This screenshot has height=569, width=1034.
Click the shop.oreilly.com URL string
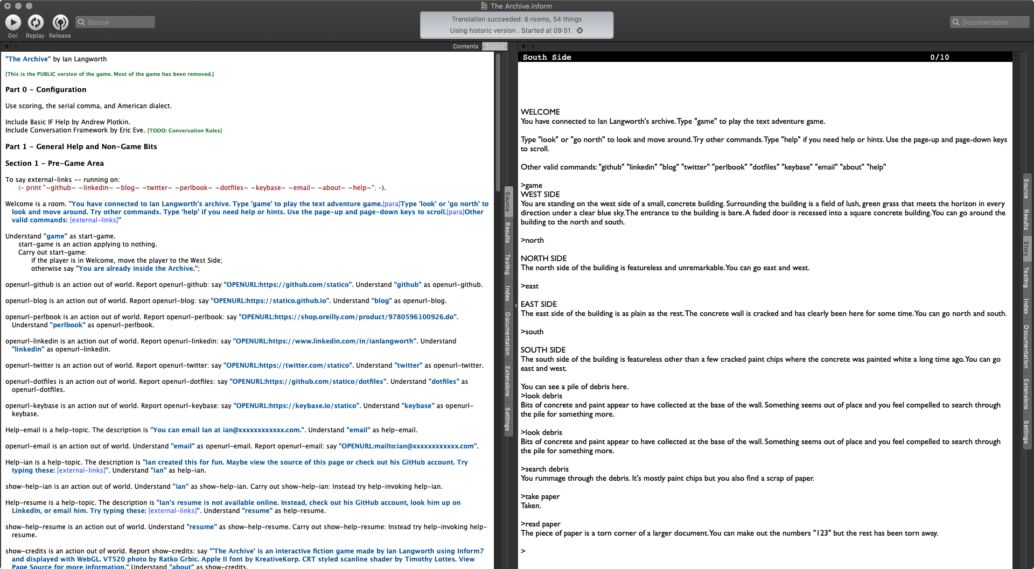pyautogui.click(x=348, y=317)
